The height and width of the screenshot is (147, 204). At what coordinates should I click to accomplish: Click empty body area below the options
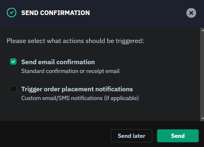tap(99, 111)
